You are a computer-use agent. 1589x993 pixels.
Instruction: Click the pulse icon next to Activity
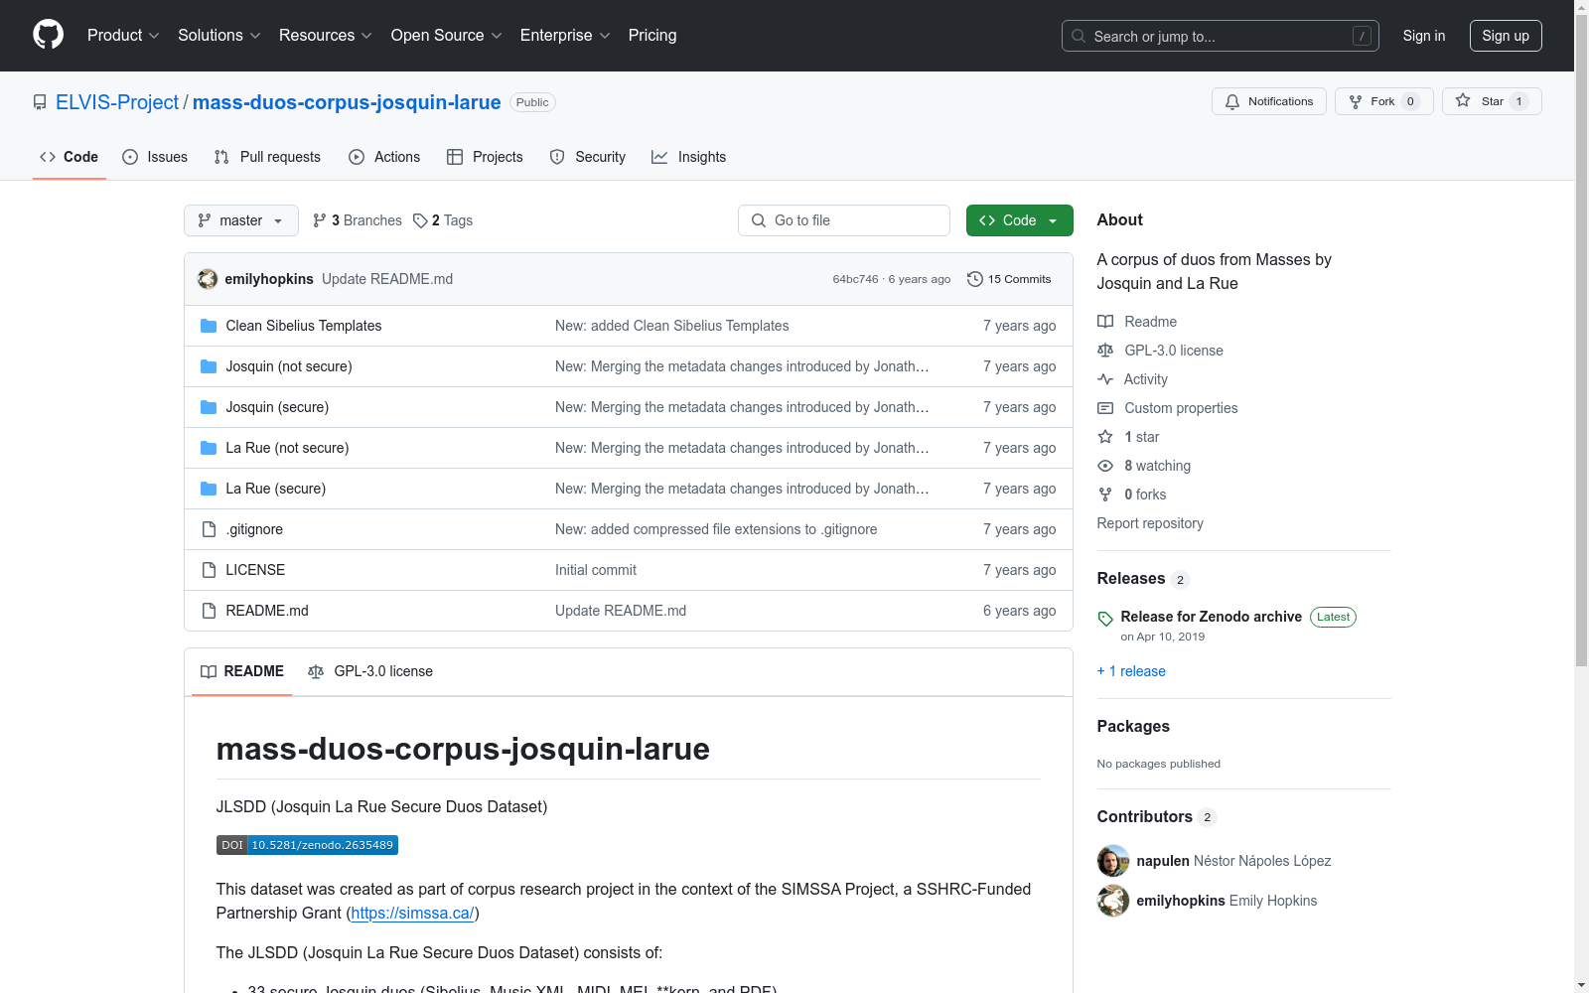(x=1105, y=379)
